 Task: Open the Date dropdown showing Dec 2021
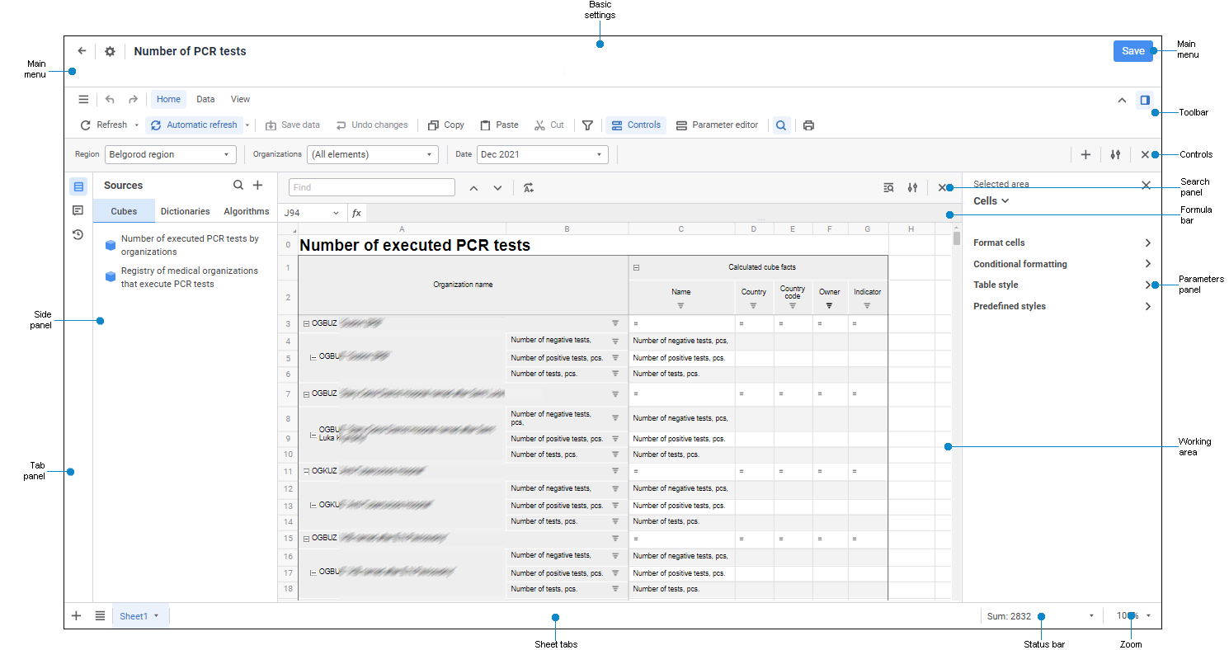point(542,154)
